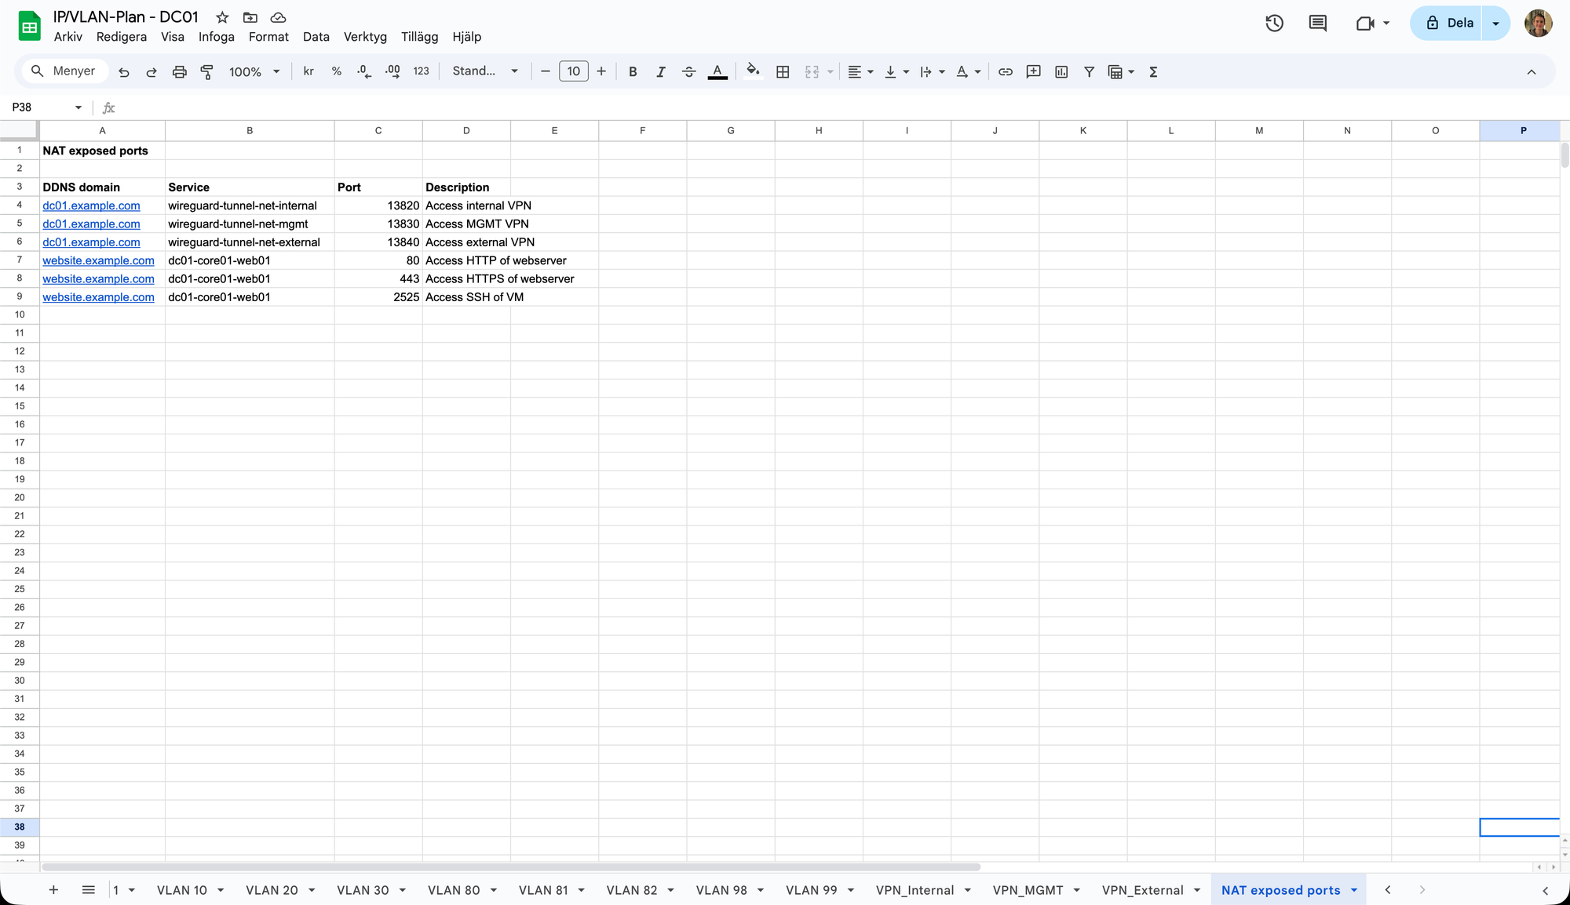The image size is (1570, 905).
Task: Toggle bold formatting
Action: coord(633,71)
